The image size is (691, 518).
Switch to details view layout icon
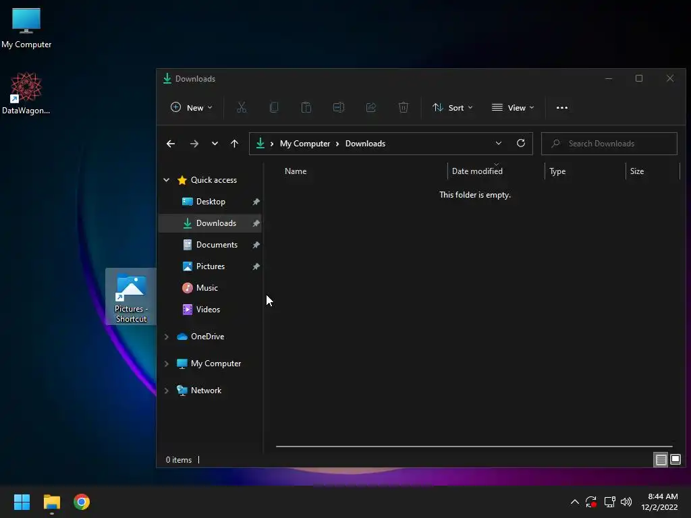click(661, 460)
